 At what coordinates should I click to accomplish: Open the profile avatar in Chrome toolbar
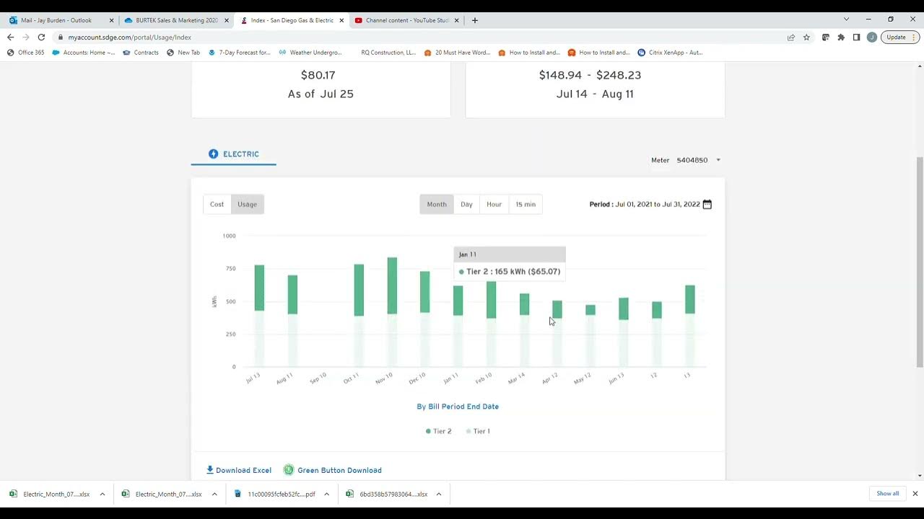click(871, 37)
